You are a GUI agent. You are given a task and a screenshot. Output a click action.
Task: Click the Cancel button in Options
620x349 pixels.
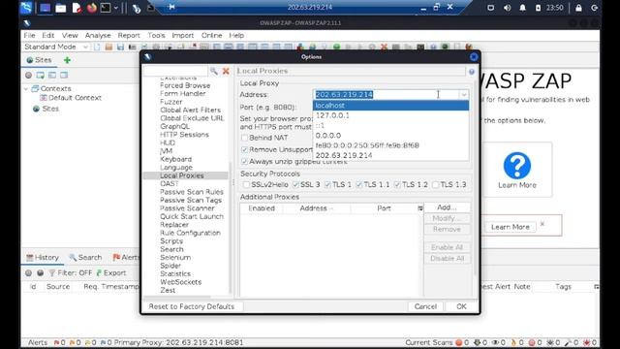[x=425, y=306]
